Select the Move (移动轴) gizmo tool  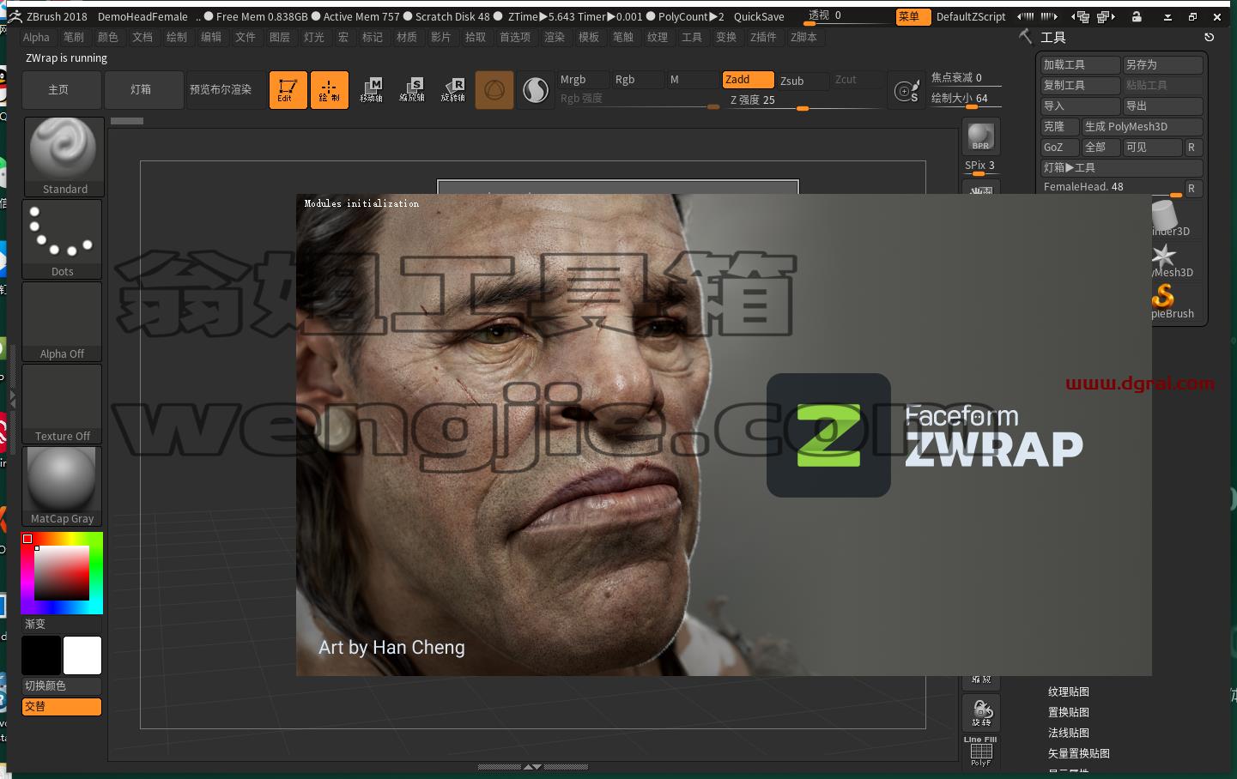click(x=371, y=90)
